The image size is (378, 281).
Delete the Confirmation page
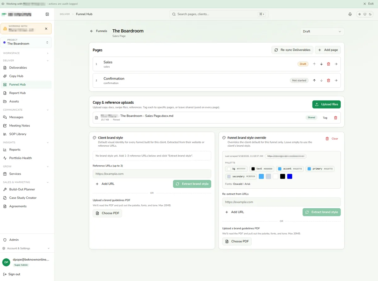pyautogui.click(x=329, y=80)
